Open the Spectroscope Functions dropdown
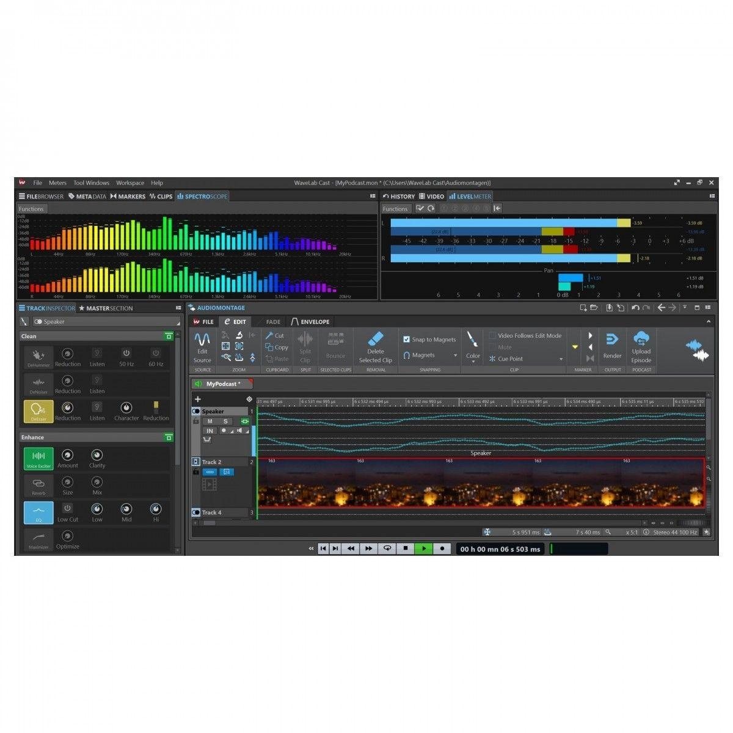This screenshot has width=733, height=733. 31,209
